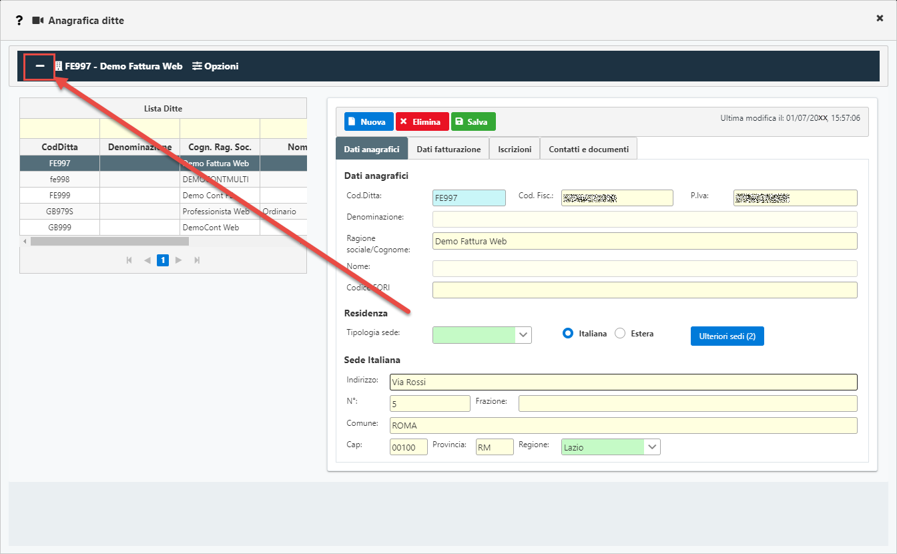Open the Regione dropdown showing Lazio

(x=652, y=447)
